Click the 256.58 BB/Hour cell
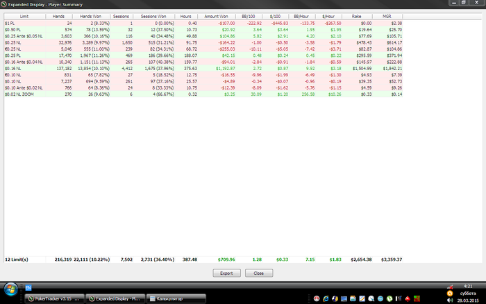The height and width of the screenshot is (304, 486). click(x=308, y=94)
